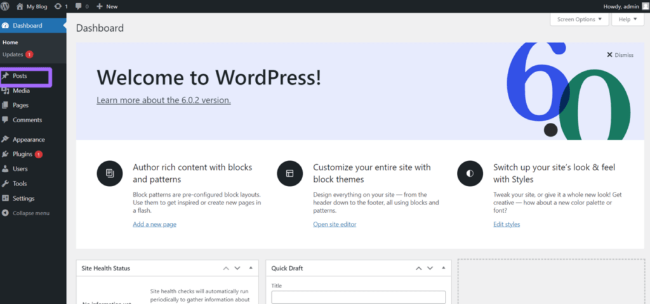Image resolution: width=650 pixels, height=304 pixels.
Task: Open the Dashboard menu item
Action: tap(33, 25)
